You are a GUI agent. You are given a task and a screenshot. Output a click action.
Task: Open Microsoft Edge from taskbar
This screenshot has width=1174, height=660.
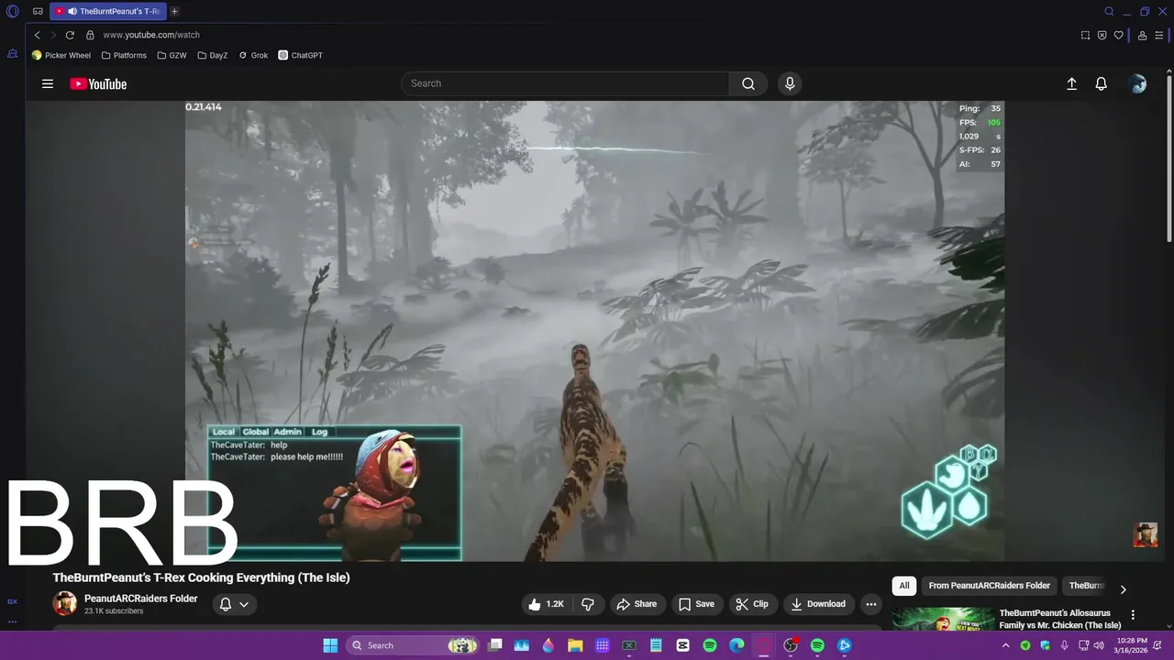coord(737,645)
